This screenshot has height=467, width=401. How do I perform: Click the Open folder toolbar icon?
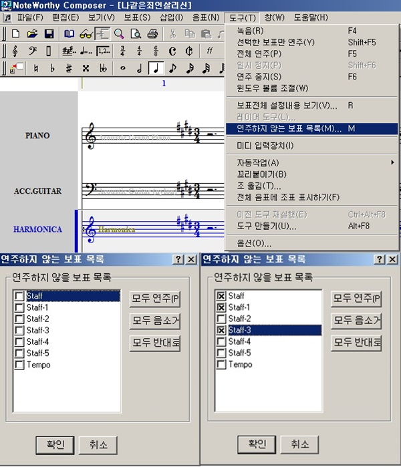click(x=32, y=34)
